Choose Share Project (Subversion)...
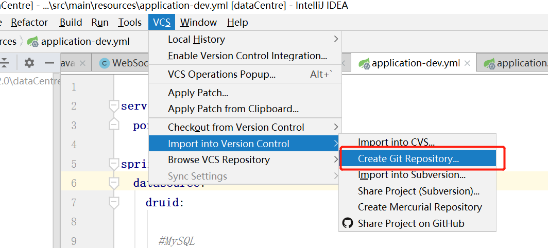This screenshot has width=548, height=248. click(x=418, y=191)
